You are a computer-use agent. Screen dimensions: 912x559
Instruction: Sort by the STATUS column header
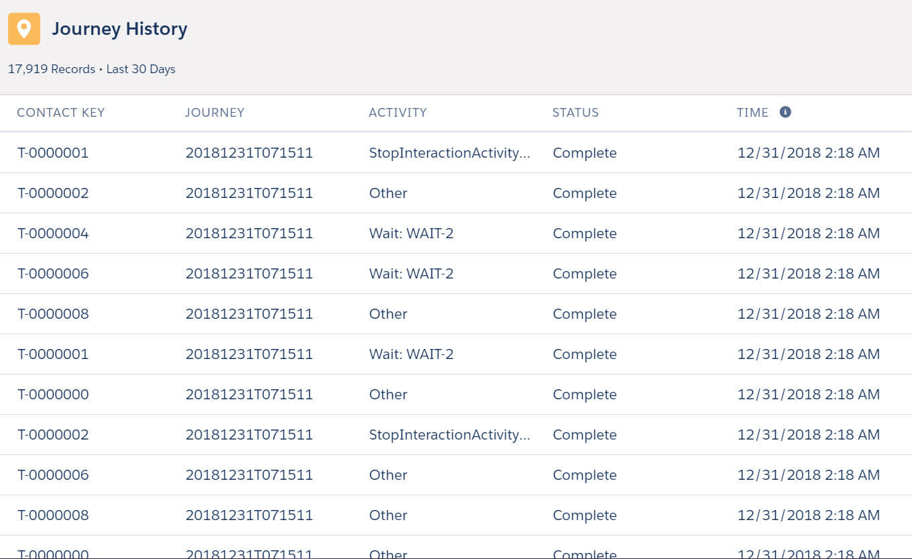(575, 113)
